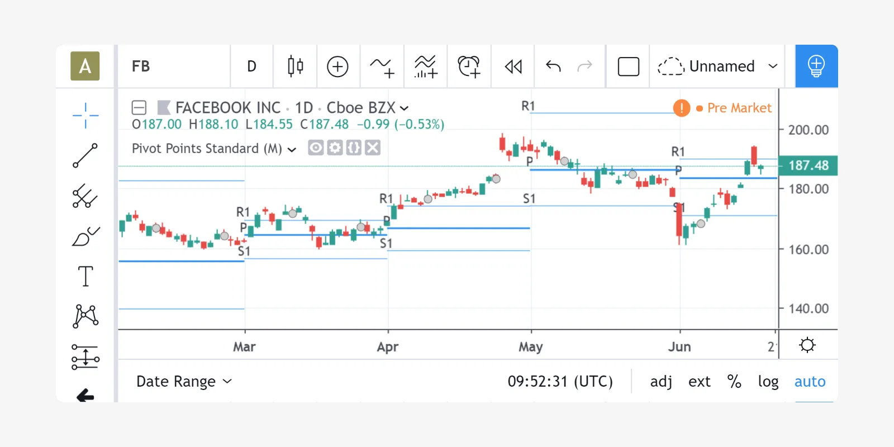Undo the last chart action
The image size is (894, 447).
coord(553,66)
